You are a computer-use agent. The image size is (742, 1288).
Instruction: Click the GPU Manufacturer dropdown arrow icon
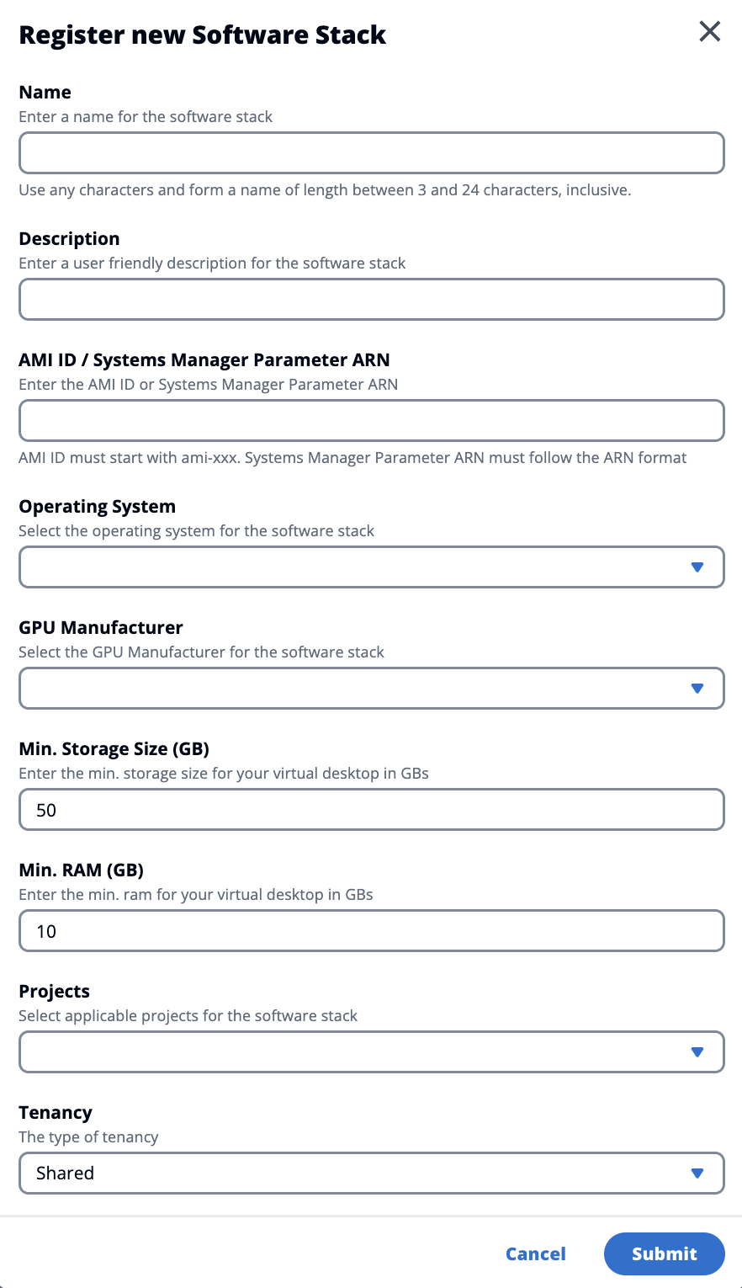click(x=697, y=689)
